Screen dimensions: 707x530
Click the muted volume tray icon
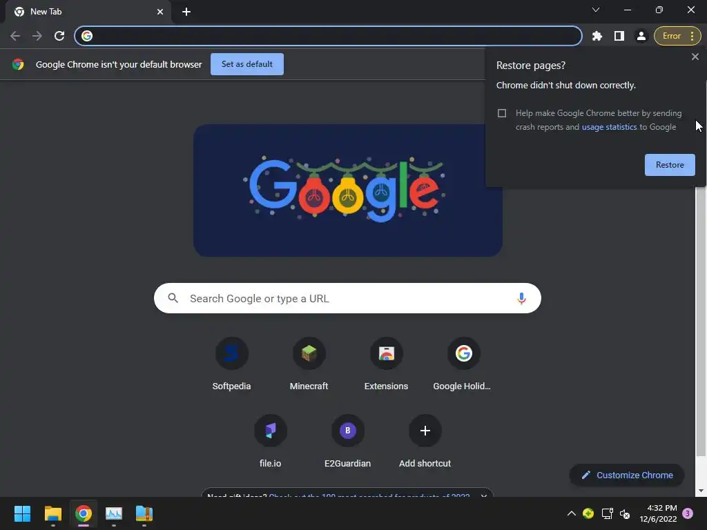coord(625,513)
